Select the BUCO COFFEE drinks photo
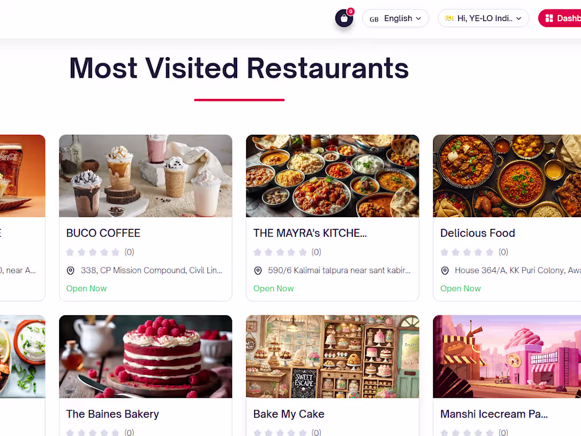This screenshot has height=436, width=581. tap(146, 176)
